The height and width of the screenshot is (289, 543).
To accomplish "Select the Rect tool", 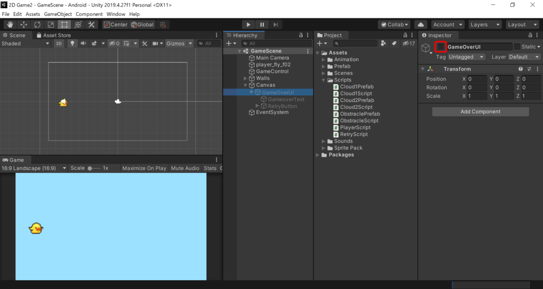I will (64, 24).
